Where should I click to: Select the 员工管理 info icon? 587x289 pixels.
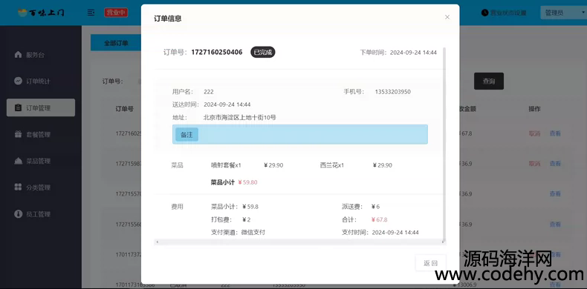18,214
